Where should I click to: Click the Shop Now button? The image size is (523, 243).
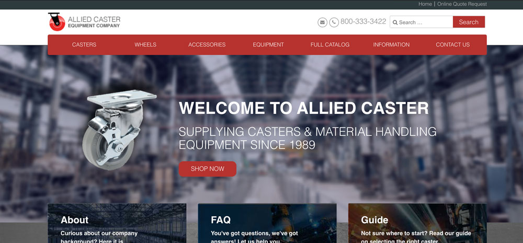208,169
